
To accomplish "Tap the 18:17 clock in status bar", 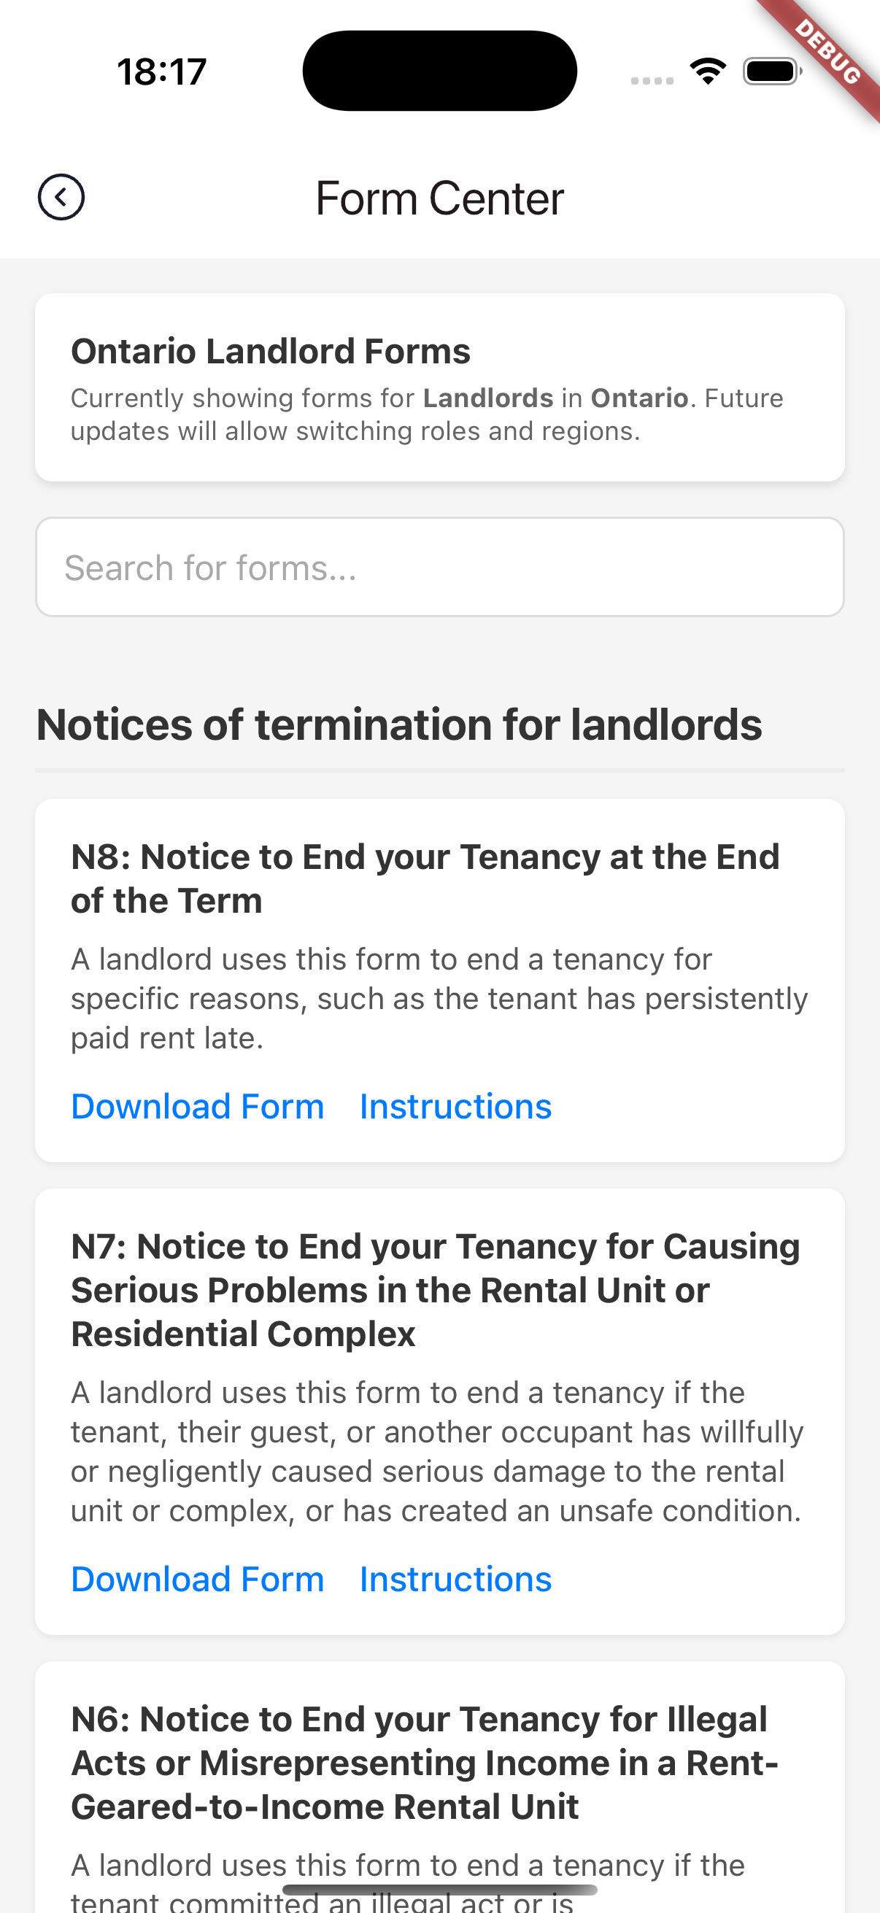I will tap(162, 72).
